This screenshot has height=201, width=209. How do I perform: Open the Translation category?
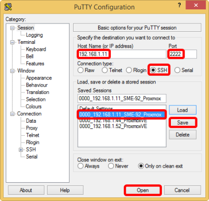point(38,92)
